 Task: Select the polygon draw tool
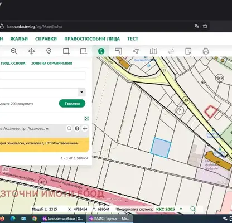[x=136, y=51]
